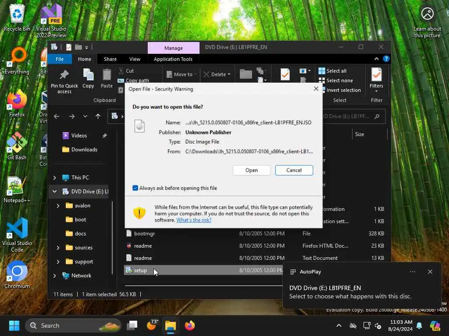
Task: Open Task View on taskbar
Action: [x=132, y=325]
